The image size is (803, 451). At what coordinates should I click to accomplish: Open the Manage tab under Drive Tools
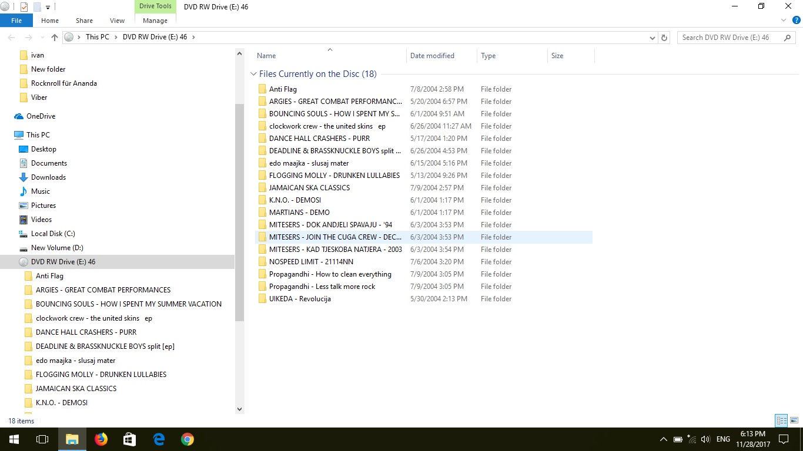(155, 21)
